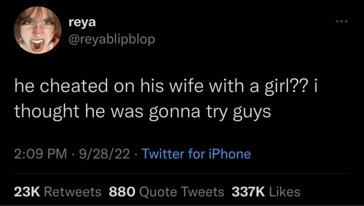The height and width of the screenshot is (206, 364).
Task: Open the tweet's three-dot more options menu
Action: pos(342,22)
